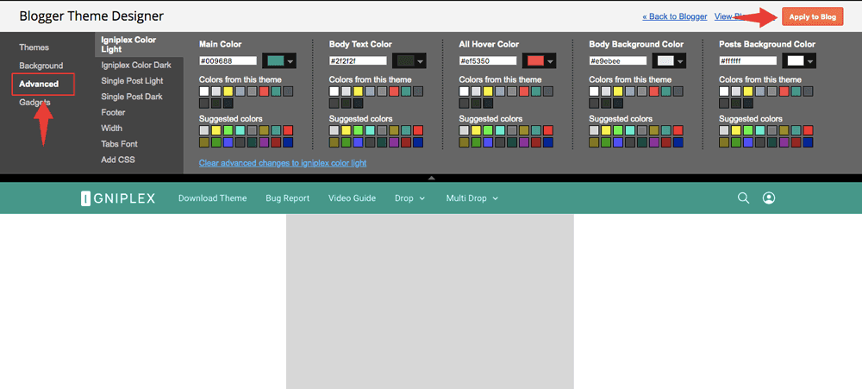Click the IGNIPLEX logo in the preview

(117, 198)
